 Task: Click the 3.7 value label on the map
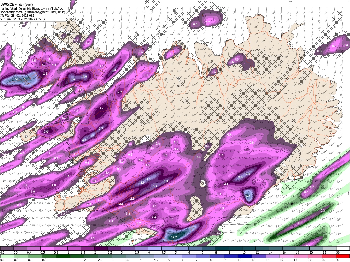101,129
